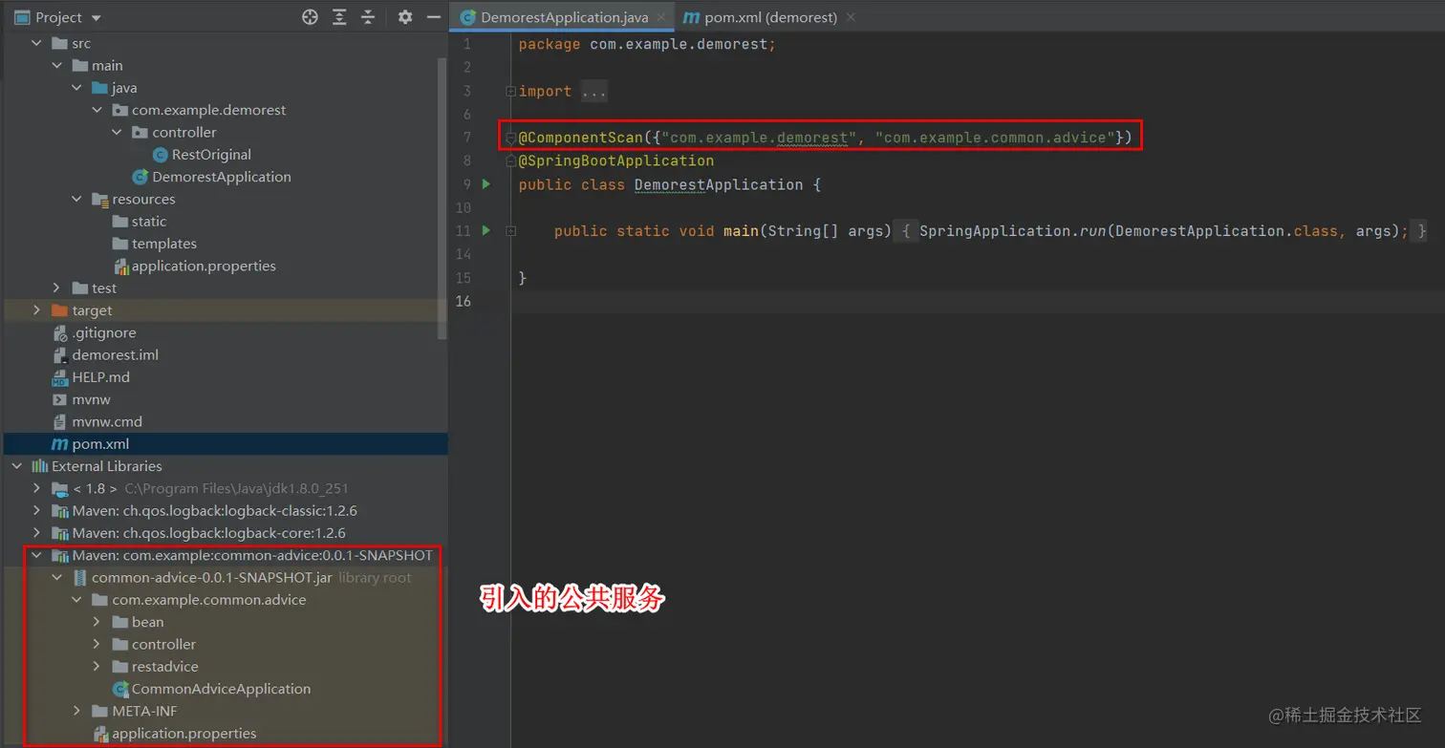Click the Expand All icon in Project toolbar
Viewport: 1445px width, 748px height.
[339, 17]
